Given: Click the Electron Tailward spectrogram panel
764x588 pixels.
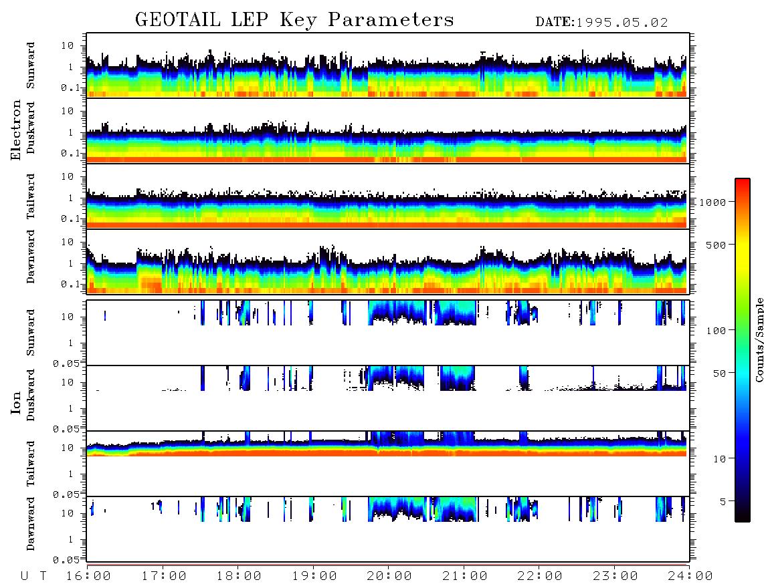Looking at the screenshot, I should coord(388,196).
